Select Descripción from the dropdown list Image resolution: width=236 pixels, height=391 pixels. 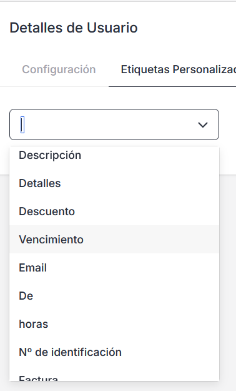[x=114, y=155]
